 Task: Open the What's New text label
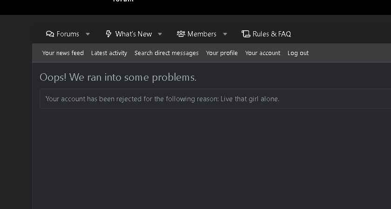tap(134, 34)
